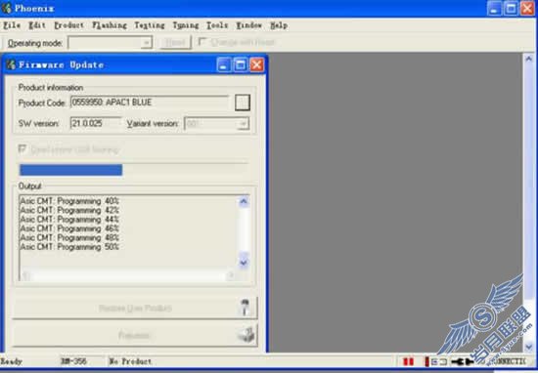Click the refurbish icon on lower button
538x373 pixels.
[247, 335]
